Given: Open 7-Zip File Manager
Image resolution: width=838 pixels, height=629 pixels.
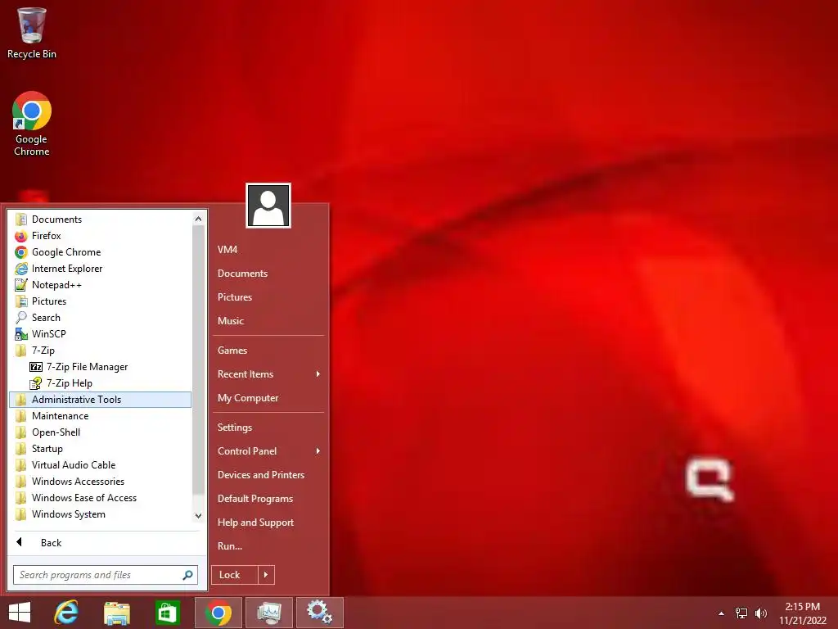Looking at the screenshot, I should pyautogui.click(x=100, y=367).
